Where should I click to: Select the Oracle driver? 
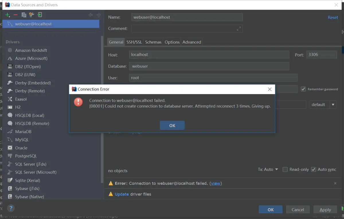pyautogui.click(x=21, y=148)
